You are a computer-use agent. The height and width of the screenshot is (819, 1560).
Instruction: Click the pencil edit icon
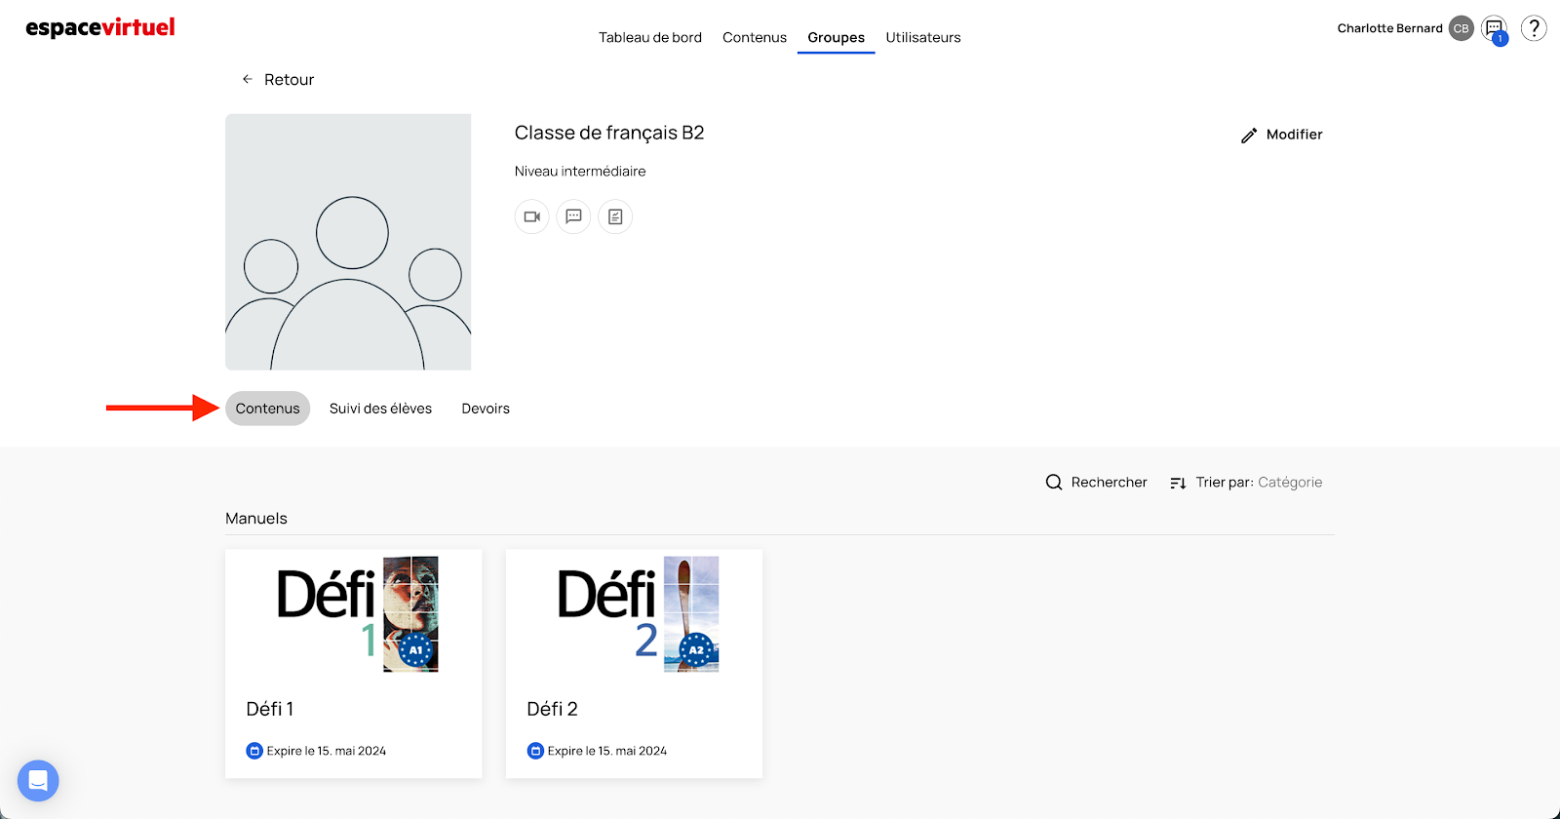(1249, 136)
